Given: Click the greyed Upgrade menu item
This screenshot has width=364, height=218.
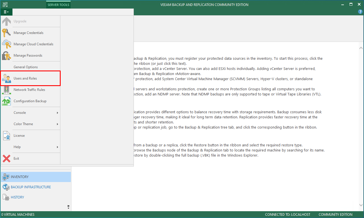Looking at the screenshot, I should coord(31,21).
